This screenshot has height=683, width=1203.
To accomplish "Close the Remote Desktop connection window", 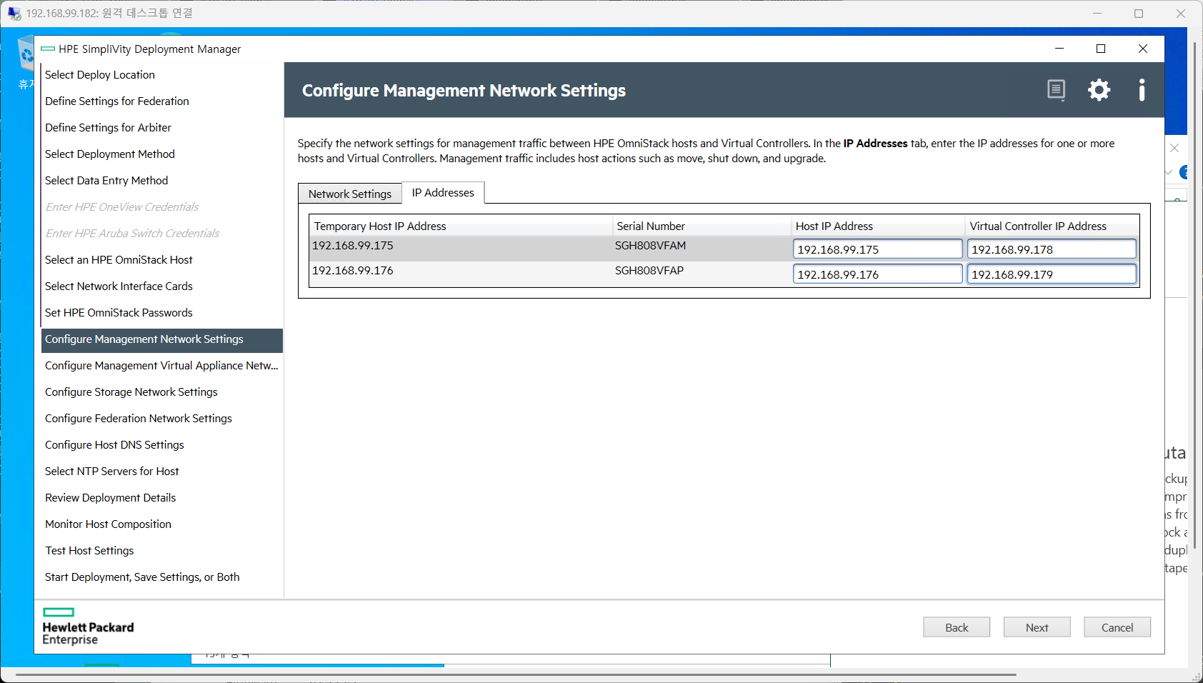I will [1181, 14].
